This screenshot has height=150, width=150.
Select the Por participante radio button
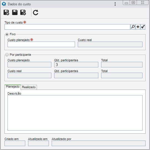[7, 55]
